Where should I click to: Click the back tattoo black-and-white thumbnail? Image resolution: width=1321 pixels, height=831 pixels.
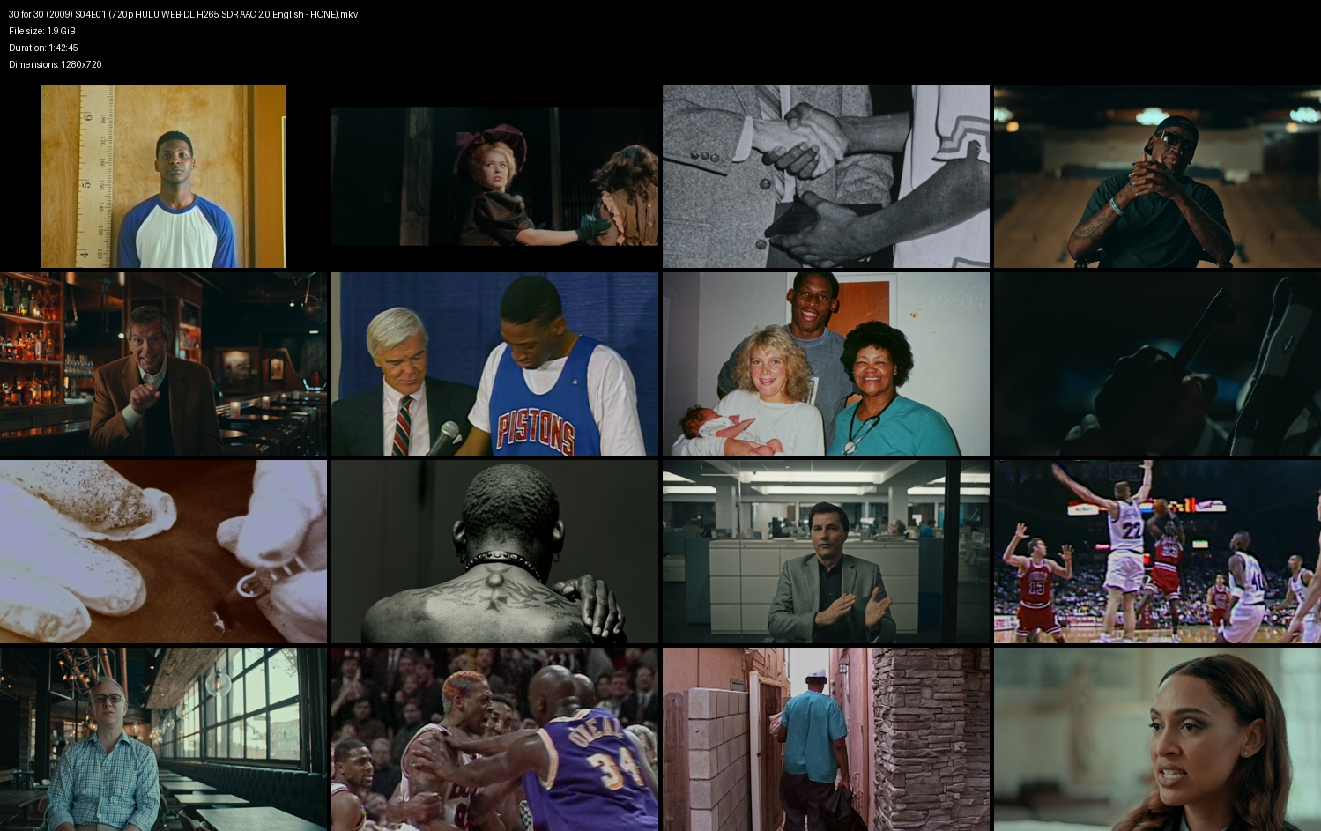point(494,552)
